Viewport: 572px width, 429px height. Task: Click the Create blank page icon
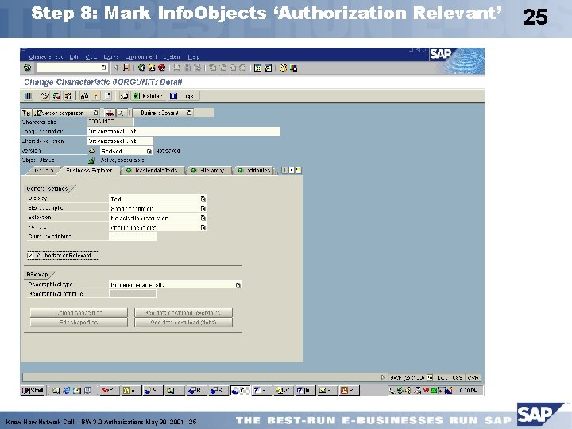[107, 96]
